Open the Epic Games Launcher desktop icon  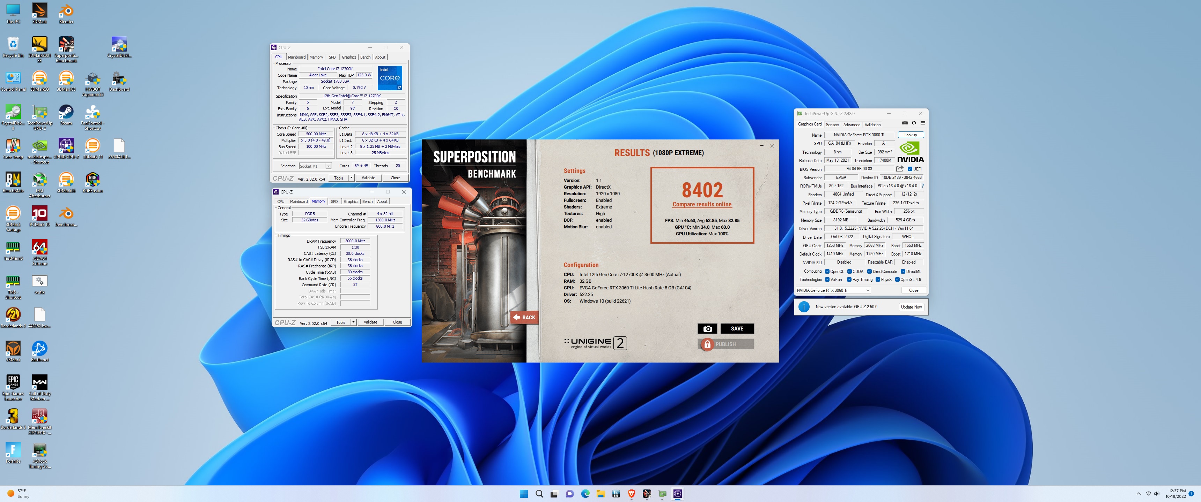tap(13, 387)
